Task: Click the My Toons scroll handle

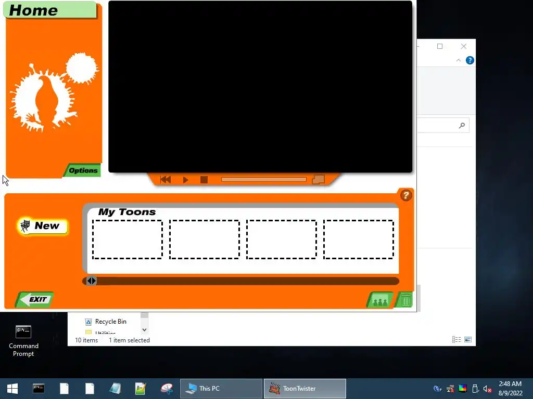Action: point(92,281)
